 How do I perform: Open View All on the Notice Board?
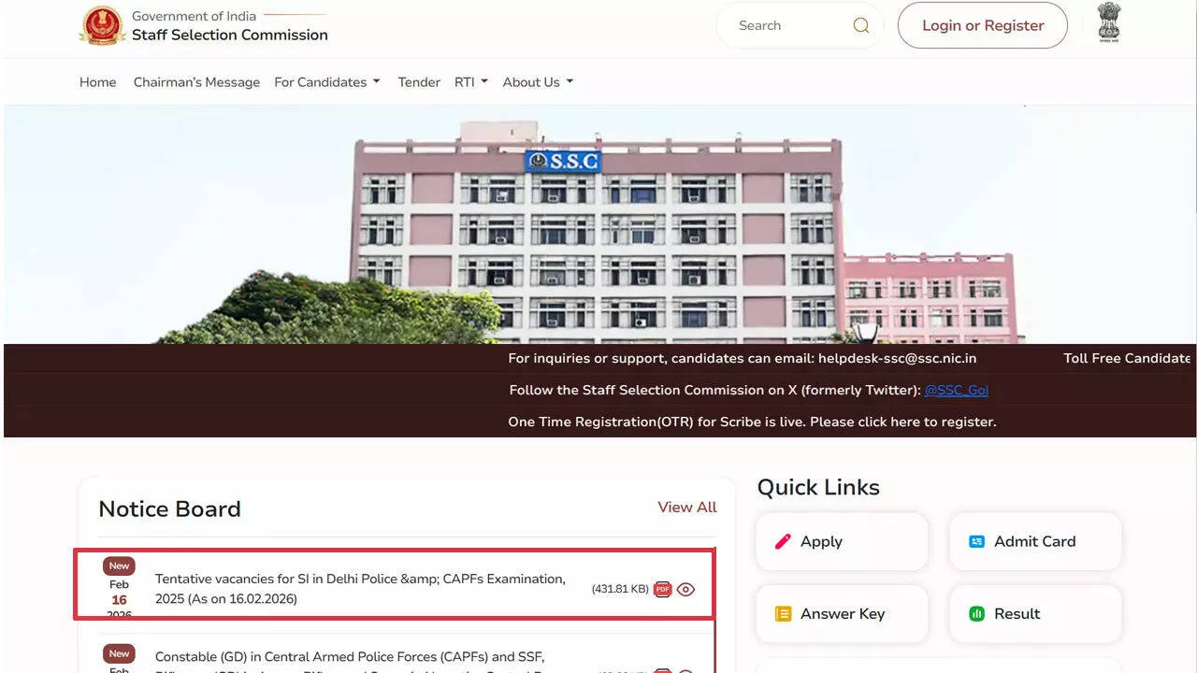687,508
